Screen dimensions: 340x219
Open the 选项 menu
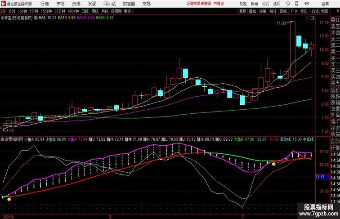277,4
